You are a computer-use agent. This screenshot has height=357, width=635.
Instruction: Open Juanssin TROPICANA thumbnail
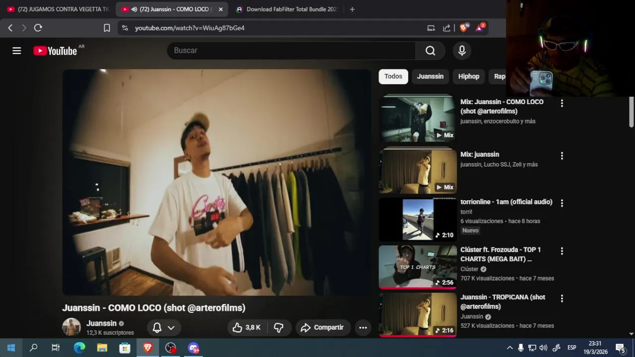tap(418, 315)
